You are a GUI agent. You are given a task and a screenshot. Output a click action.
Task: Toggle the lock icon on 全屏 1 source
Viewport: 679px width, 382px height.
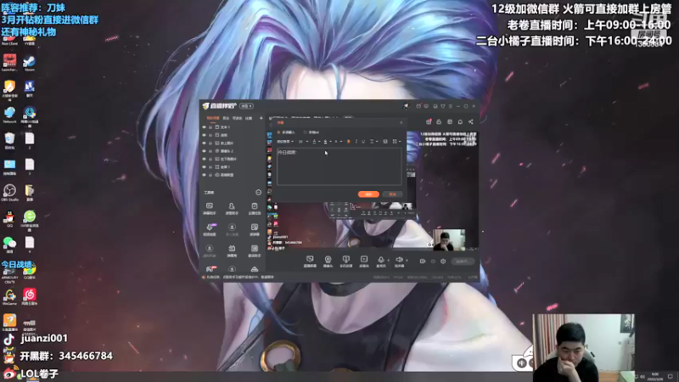(210, 166)
